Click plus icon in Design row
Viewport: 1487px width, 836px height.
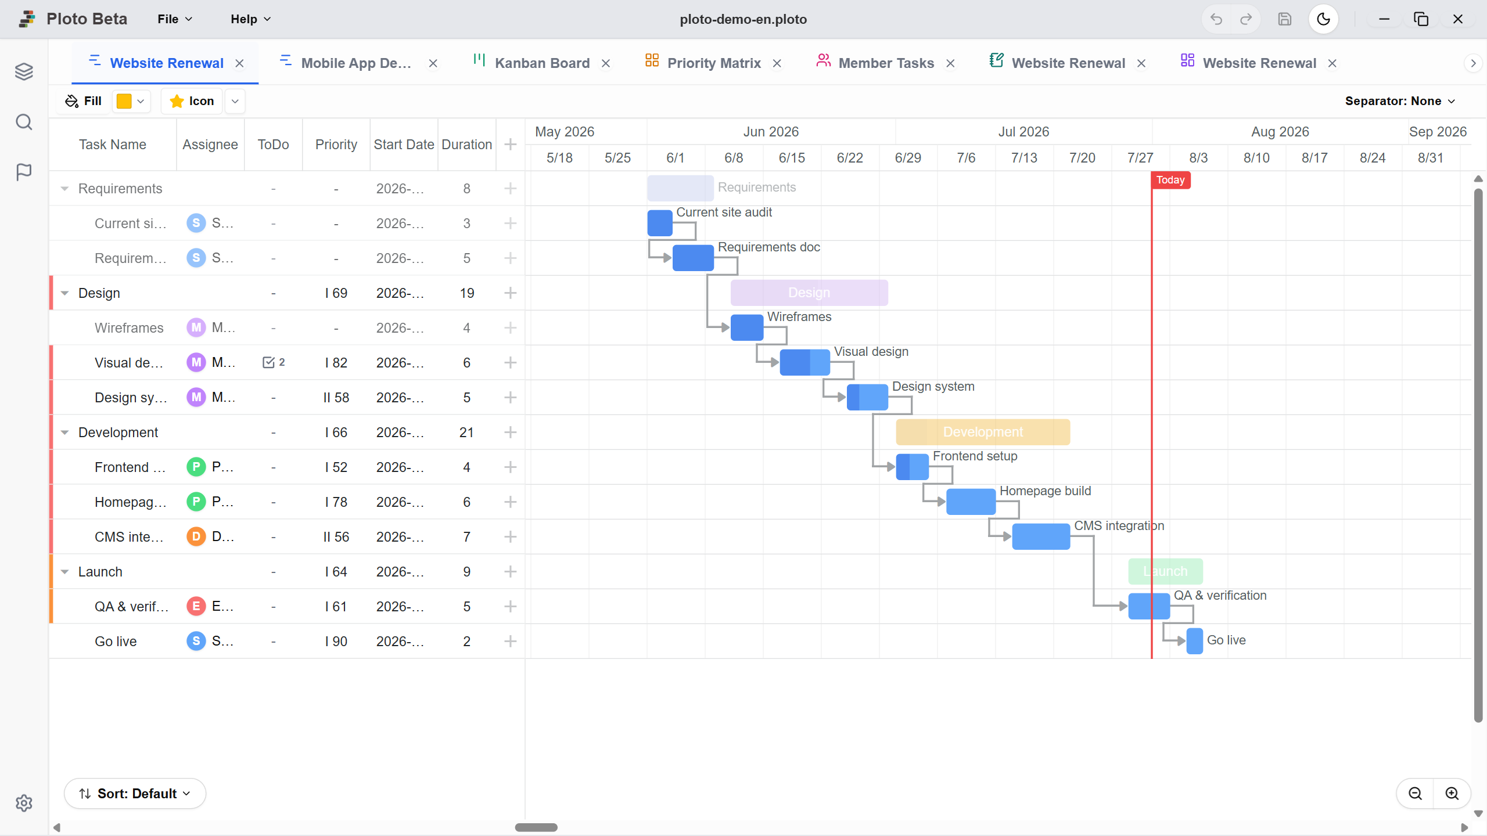pyautogui.click(x=510, y=293)
